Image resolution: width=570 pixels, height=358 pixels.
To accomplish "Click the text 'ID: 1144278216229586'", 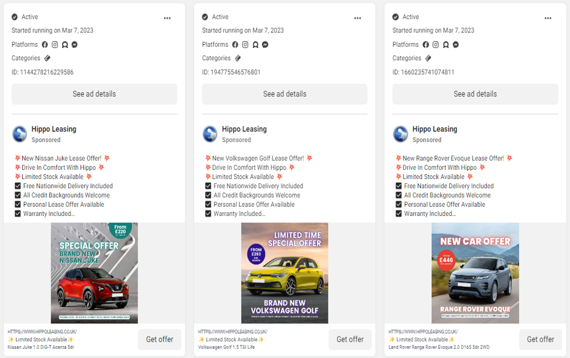I will point(42,72).
